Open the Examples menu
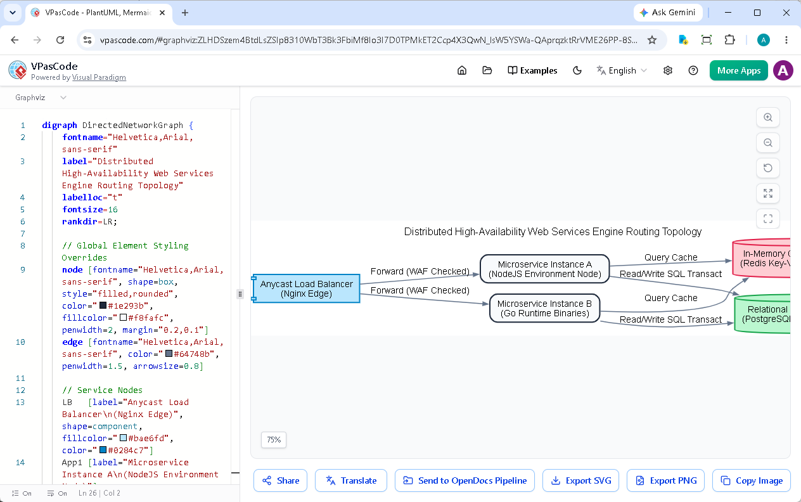Screen dimensions: 801x502 532,70
